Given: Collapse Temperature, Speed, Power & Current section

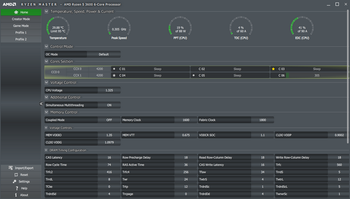Looking at the screenshot, I should click(46, 11).
